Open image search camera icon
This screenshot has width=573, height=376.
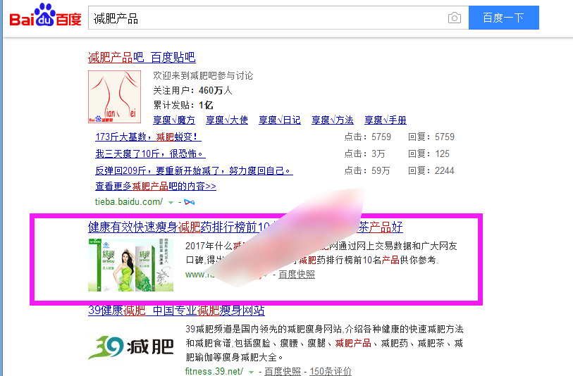click(454, 18)
